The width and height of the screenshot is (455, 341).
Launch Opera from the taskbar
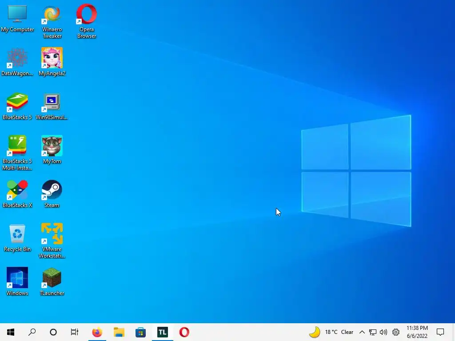click(184, 332)
